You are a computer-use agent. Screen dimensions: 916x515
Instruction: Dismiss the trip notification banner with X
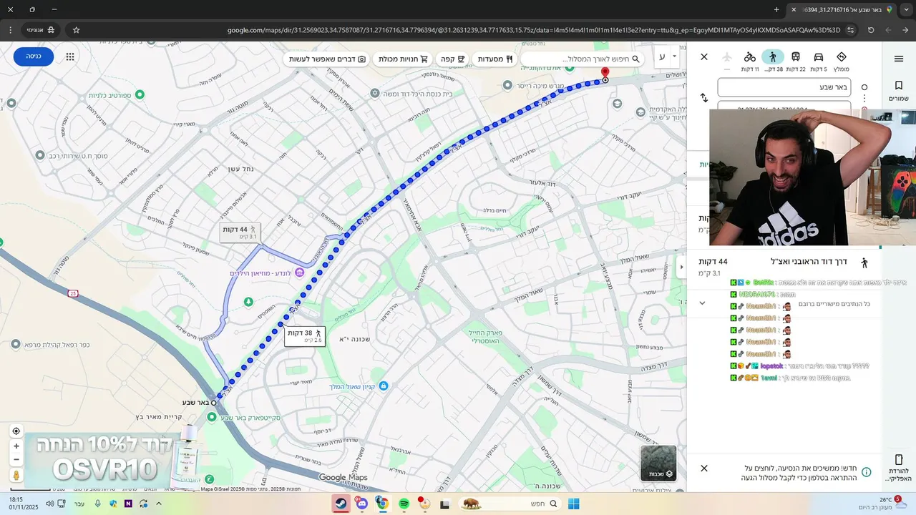[x=704, y=469]
